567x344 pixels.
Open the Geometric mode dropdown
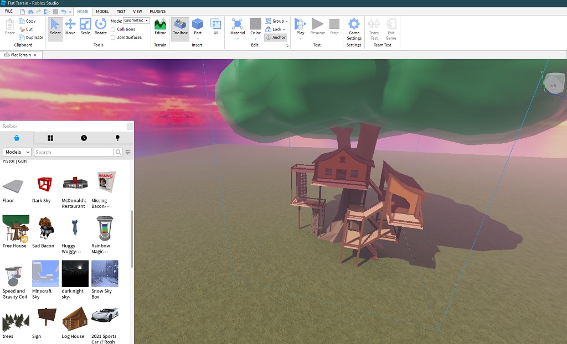pyautogui.click(x=136, y=20)
